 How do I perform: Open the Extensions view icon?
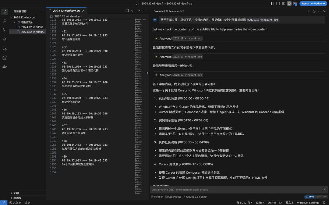coord(5,57)
